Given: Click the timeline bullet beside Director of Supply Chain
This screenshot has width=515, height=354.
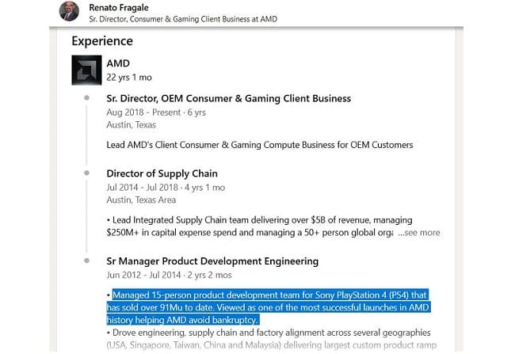Looking at the screenshot, I should [86, 173].
